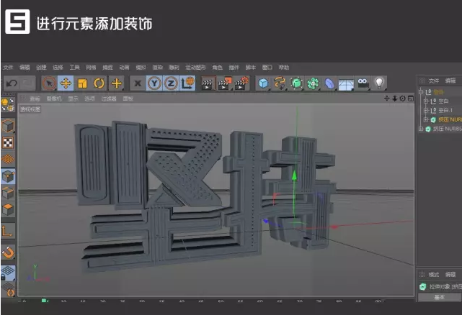Image resolution: width=462 pixels, height=315 pixels.
Task: Open the main 文件 menu
Action: point(8,68)
